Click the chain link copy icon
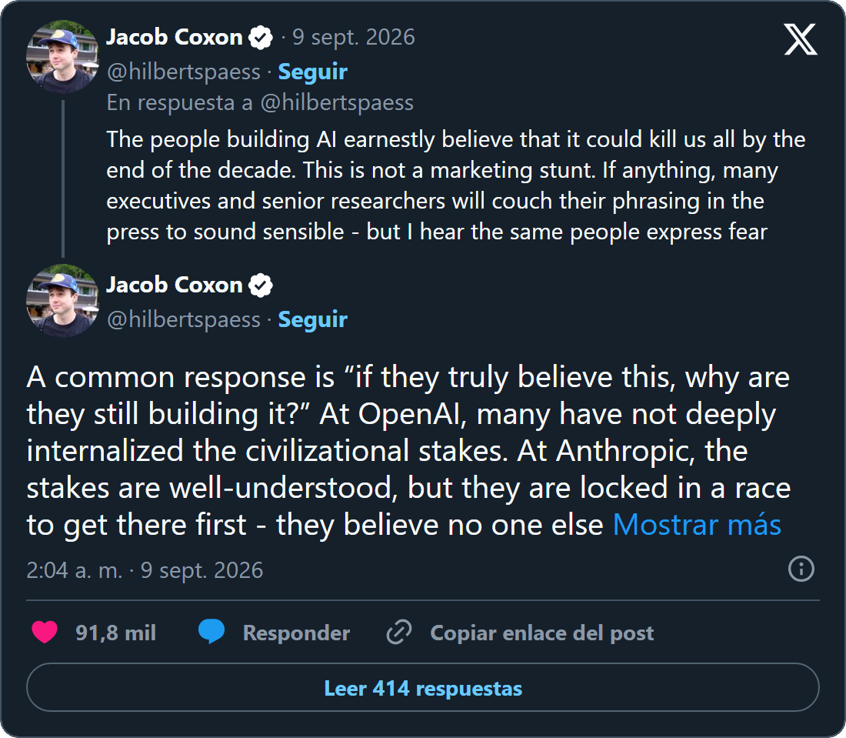846x738 pixels. coord(399,632)
